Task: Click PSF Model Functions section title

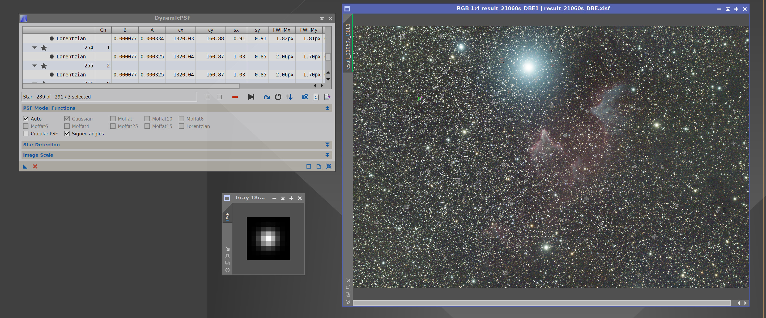Action: [x=49, y=108]
